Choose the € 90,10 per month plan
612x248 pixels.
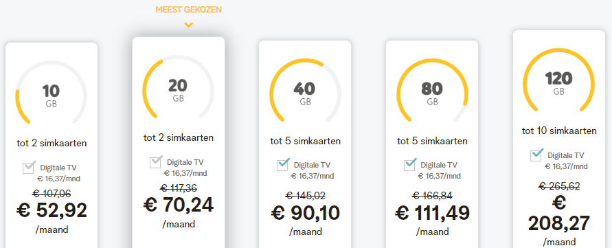coord(305,213)
